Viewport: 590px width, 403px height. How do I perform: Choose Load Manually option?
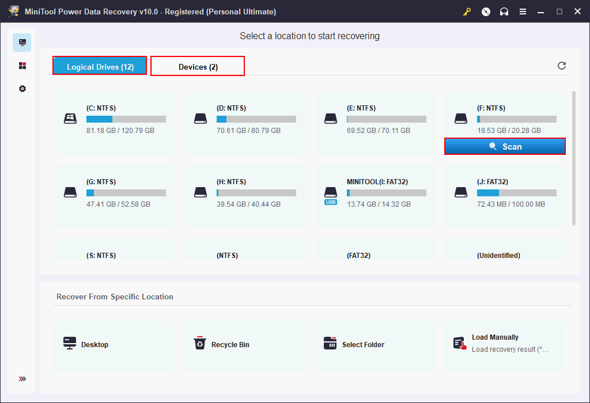pos(505,346)
